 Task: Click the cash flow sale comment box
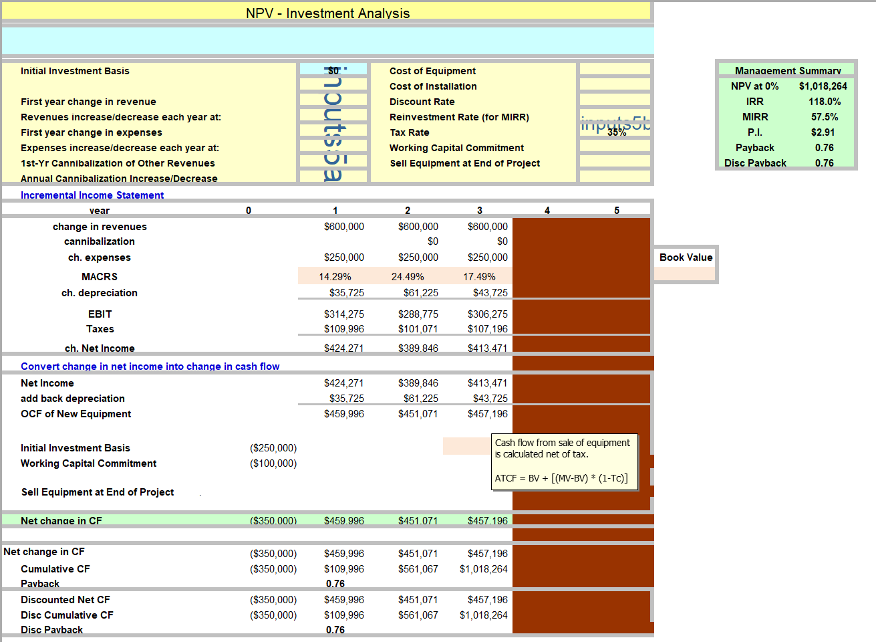click(565, 462)
